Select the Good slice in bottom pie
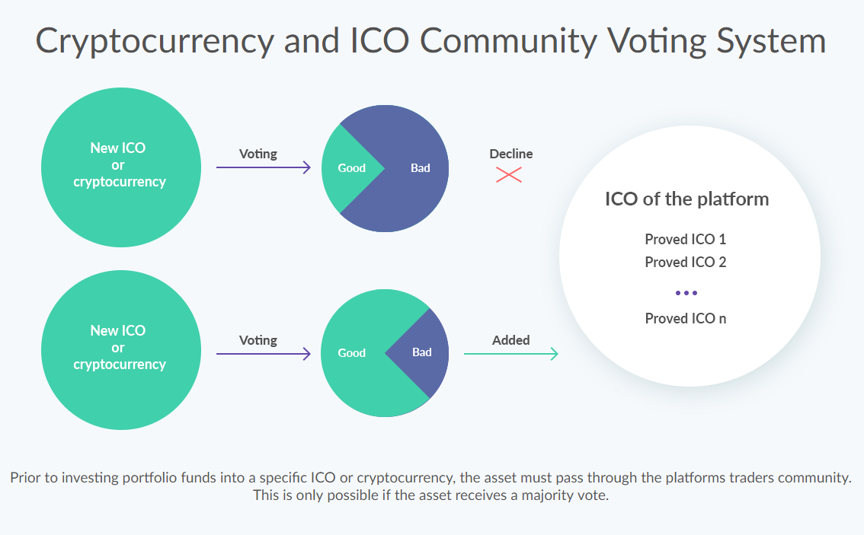864x535 pixels. pos(352,353)
